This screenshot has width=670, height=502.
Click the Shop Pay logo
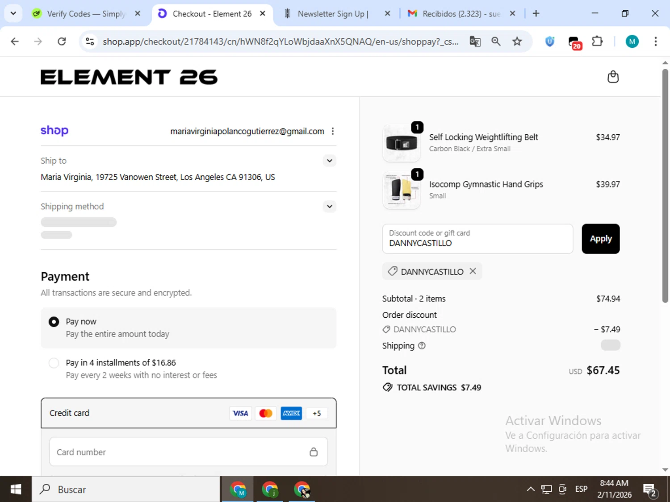click(x=54, y=130)
